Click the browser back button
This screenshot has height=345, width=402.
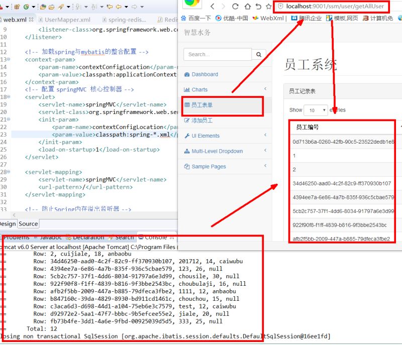point(212,7)
